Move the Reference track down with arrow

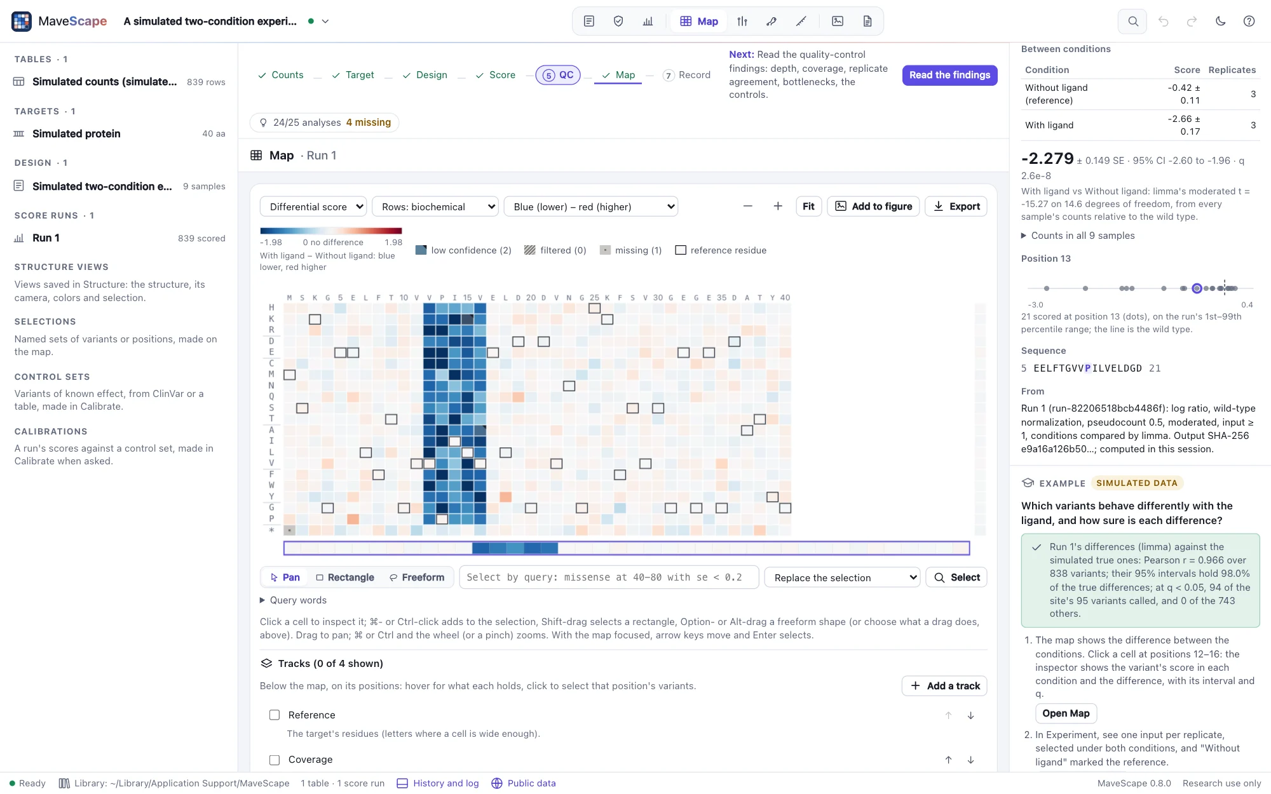tap(970, 715)
